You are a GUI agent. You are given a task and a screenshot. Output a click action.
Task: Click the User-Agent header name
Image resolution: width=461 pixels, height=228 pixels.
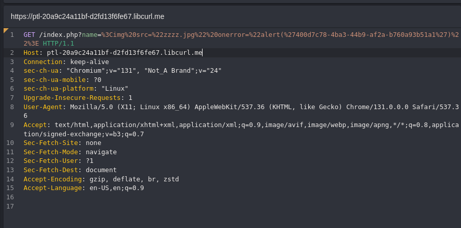[43, 107]
